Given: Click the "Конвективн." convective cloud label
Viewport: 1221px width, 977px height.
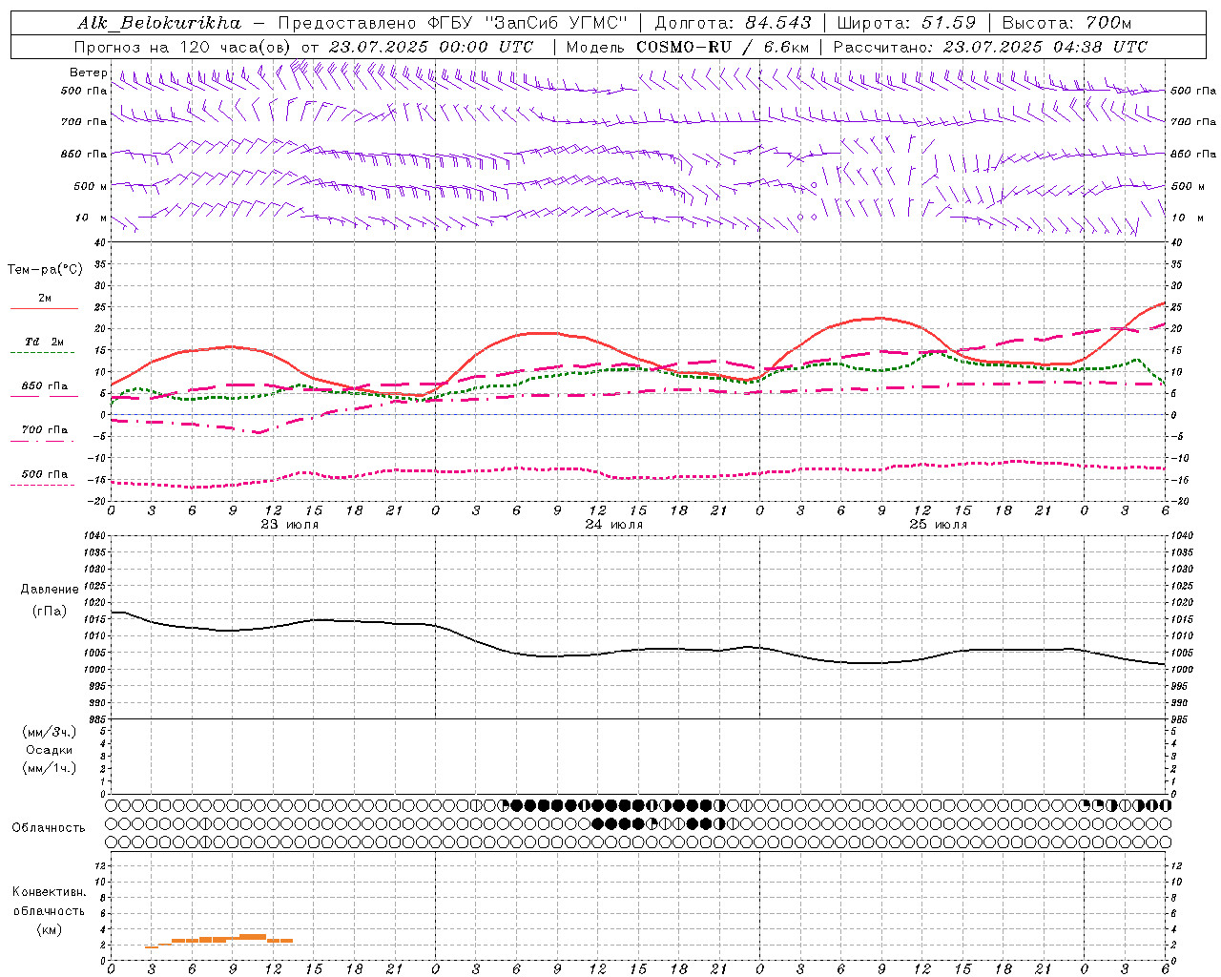Looking at the screenshot, I should pos(50,892).
